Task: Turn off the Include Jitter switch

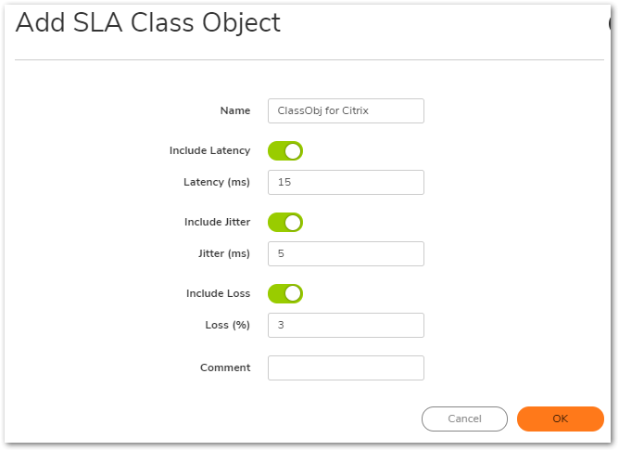Action: pos(285,223)
